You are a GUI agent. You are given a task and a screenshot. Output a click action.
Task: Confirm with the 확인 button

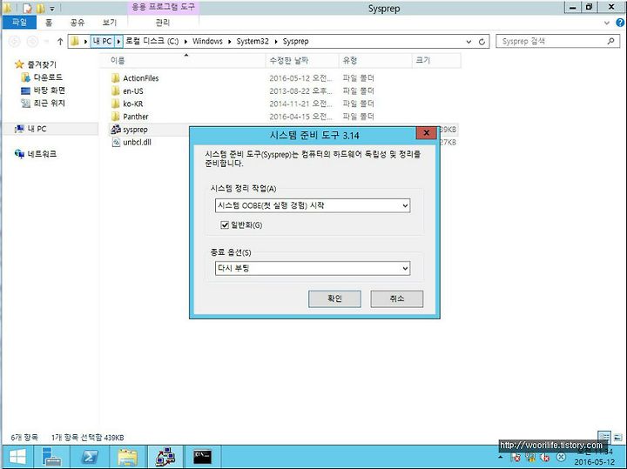334,298
